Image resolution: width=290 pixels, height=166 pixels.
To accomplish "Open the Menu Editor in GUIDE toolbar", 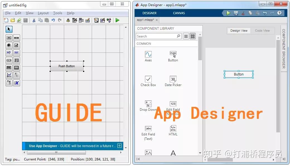I will pyautogui.click(x=75, y=20).
